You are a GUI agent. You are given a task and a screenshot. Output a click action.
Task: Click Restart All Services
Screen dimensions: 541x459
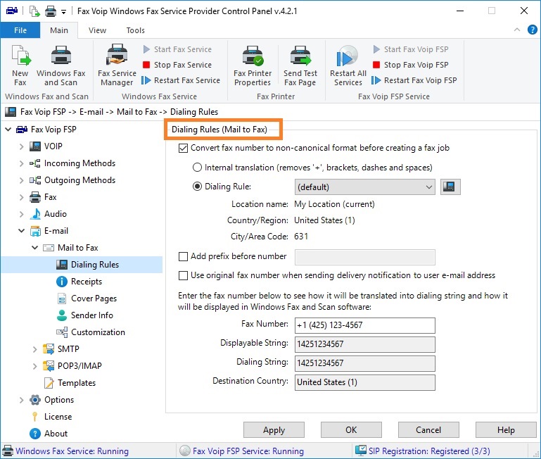click(x=348, y=65)
